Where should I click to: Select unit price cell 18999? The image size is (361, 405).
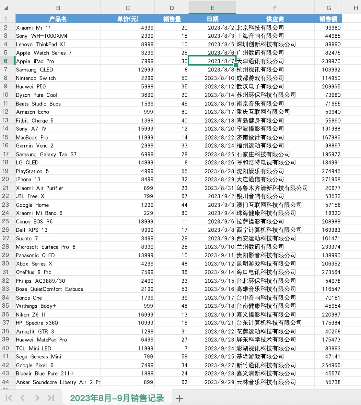(x=128, y=221)
